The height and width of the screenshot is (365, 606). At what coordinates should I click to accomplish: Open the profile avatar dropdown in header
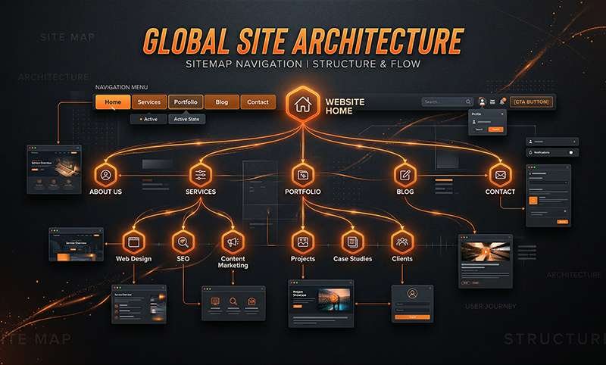point(481,101)
